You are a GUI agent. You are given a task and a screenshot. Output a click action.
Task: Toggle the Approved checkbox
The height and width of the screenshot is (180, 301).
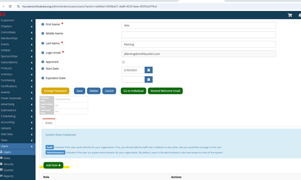[x=123, y=62]
